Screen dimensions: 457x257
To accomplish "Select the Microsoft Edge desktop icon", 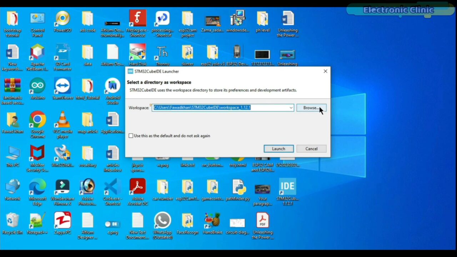I will 37,192.
